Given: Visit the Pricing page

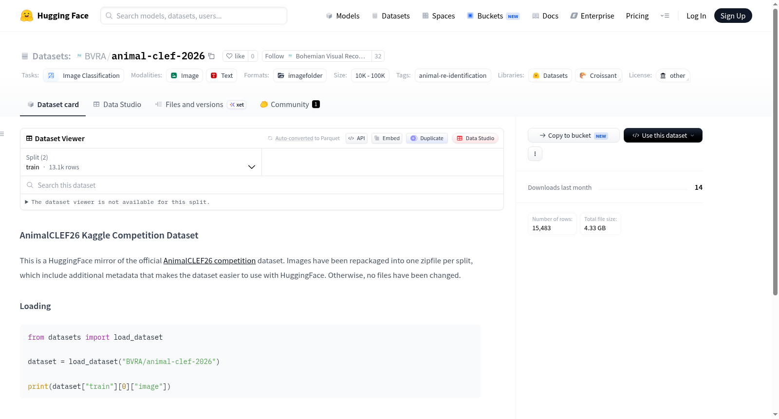Looking at the screenshot, I should coord(637,16).
